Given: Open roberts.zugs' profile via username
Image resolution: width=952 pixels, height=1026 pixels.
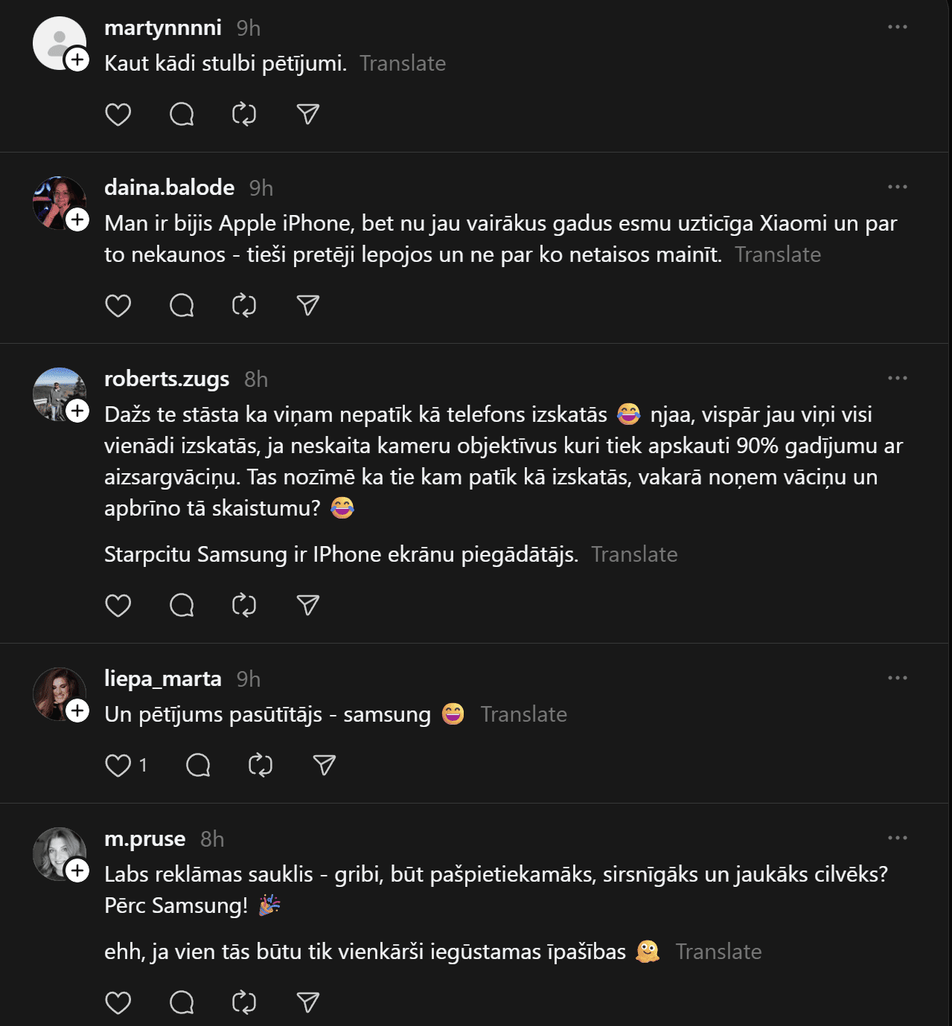Looking at the screenshot, I should [167, 379].
